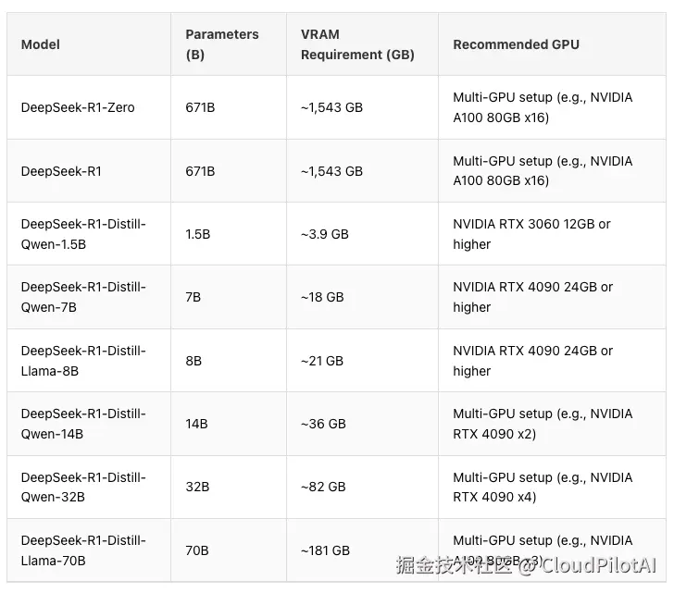Screen dimensions: 674x593
Task: Click the Parameters (B) column header
Action: point(222,44)
